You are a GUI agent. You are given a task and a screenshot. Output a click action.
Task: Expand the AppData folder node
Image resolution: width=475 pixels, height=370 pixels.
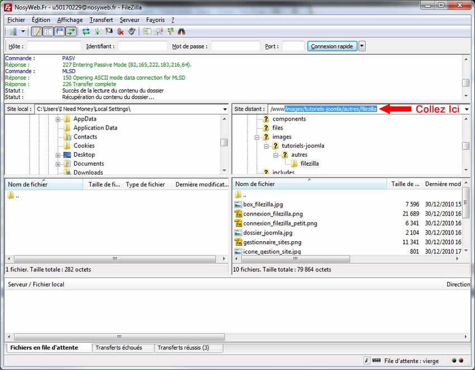pyautogui.click(x=58, y=119)
